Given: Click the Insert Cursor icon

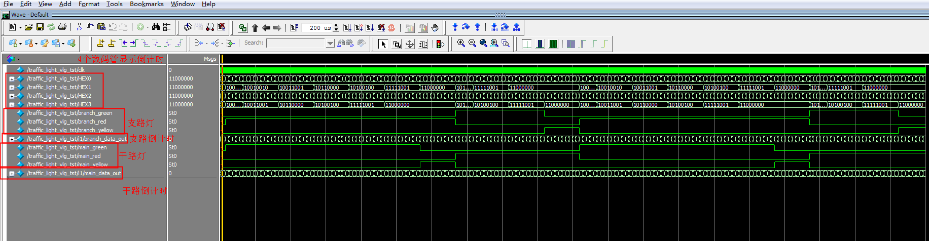Looking at the screenshot, I should tap(100, 44).
